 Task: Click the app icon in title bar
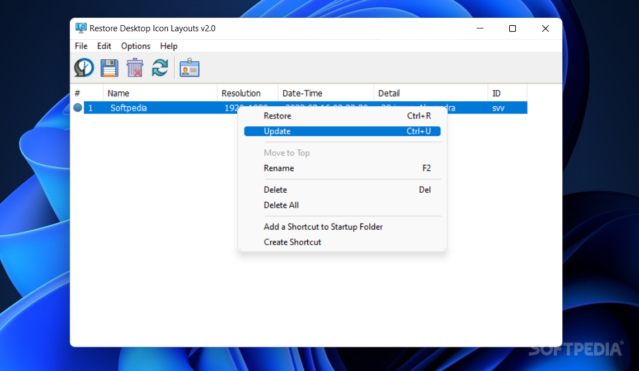pyautogui.click(x=81, y=28)
